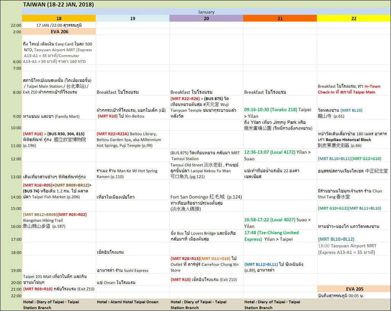Select the Tamsui Old Street cell
This screenshot has height=311, width=391.
click(206, 171)
